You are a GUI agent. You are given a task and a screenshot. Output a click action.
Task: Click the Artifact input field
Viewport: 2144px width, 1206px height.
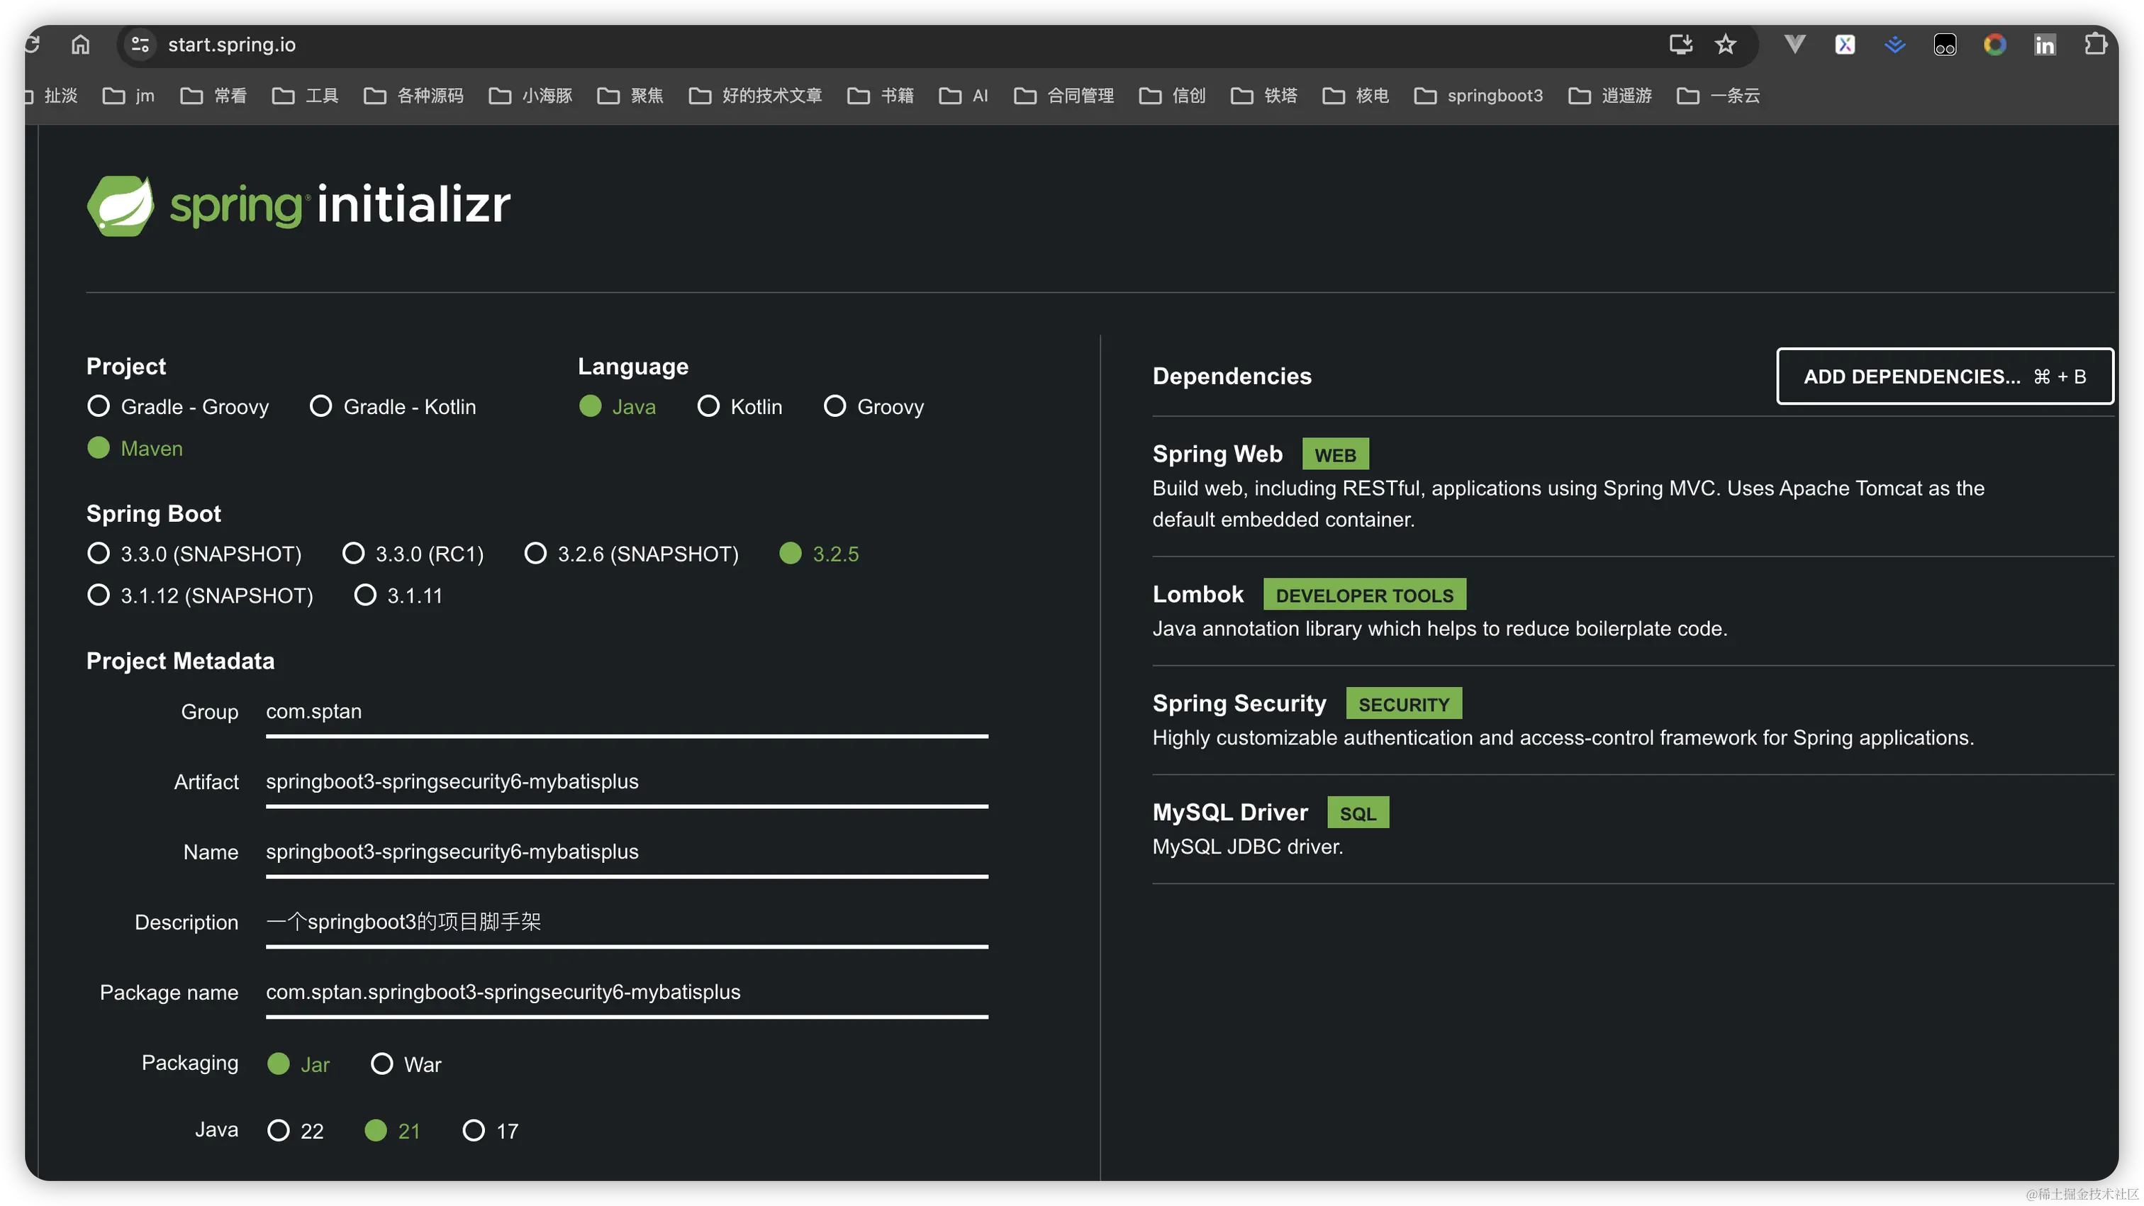tap(627, 782)
